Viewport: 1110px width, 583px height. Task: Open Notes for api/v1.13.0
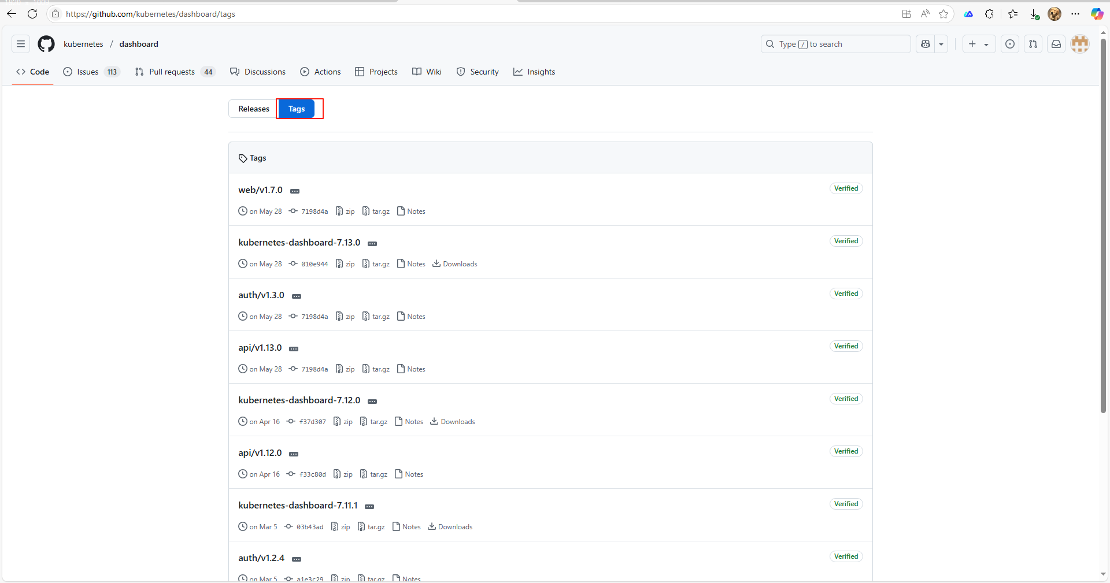(411, 369)
